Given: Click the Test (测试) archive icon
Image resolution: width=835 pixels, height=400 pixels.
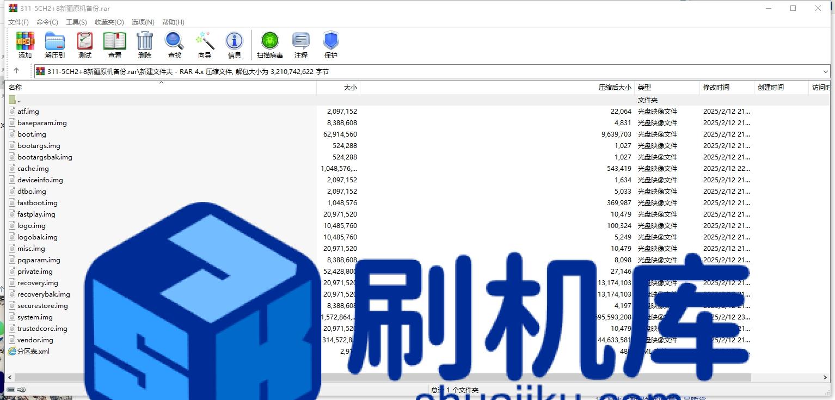Looking at the screenshot, I should coord(85,41).
